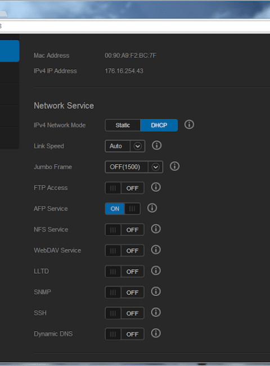Open AFP Service info icon

[x=152, y=208]
